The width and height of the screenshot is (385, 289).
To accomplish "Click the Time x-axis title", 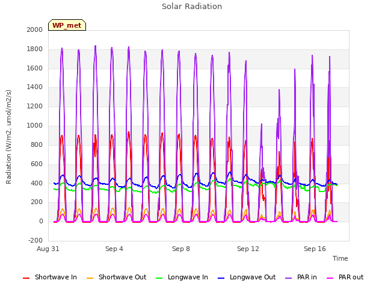I will tap(340, 258).
